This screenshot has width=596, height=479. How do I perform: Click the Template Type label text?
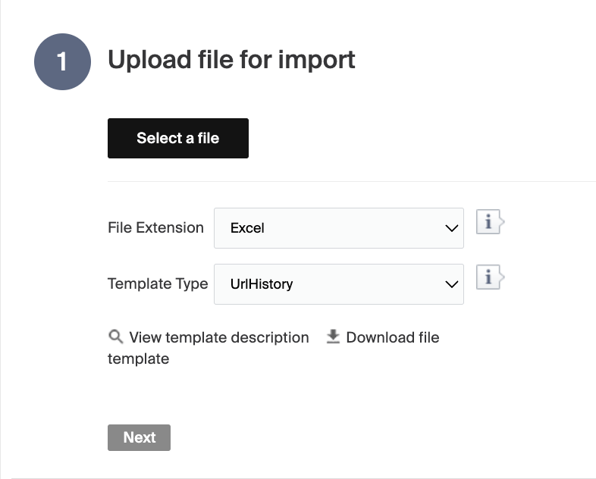[158, 284]
